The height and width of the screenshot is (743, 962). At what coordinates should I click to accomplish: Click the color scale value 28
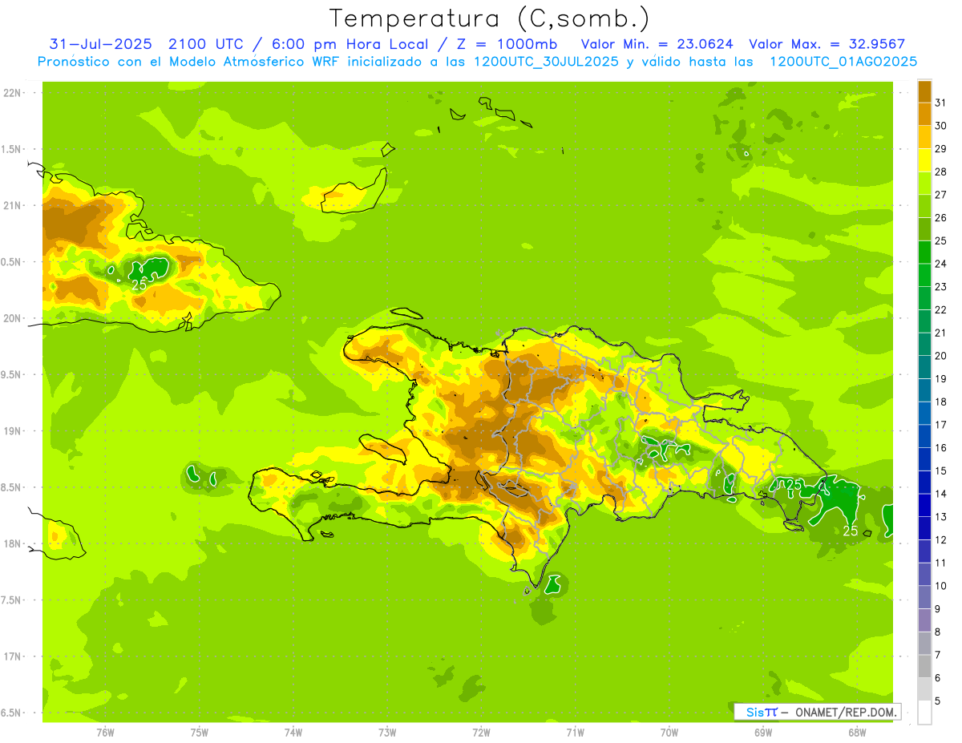click(940, 172)
